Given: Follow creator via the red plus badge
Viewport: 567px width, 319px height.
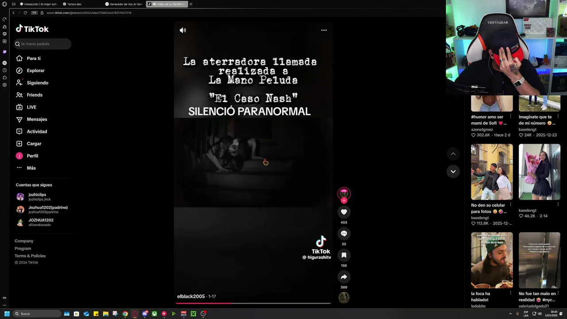Looking at the screenshot, I should [344, 200].
